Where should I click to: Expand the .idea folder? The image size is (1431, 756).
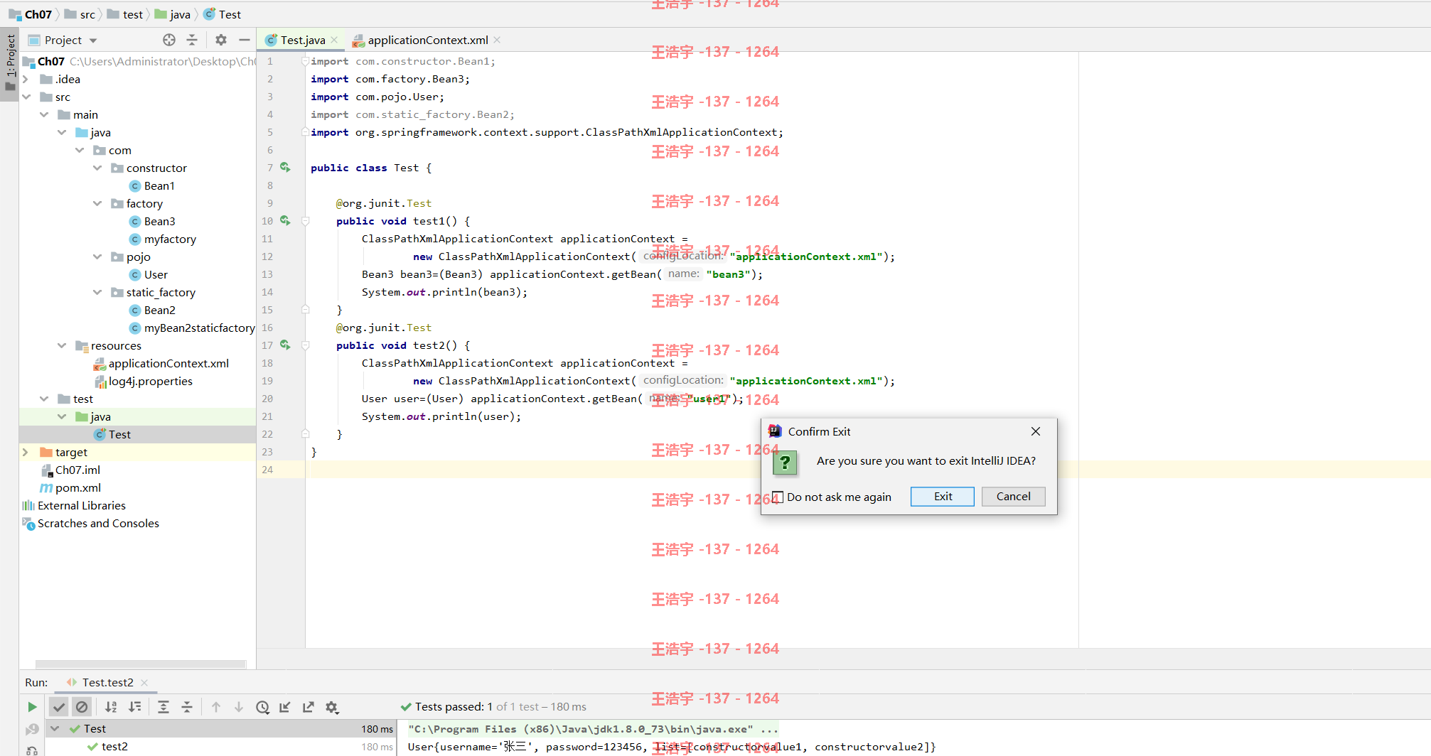(26, 79)
